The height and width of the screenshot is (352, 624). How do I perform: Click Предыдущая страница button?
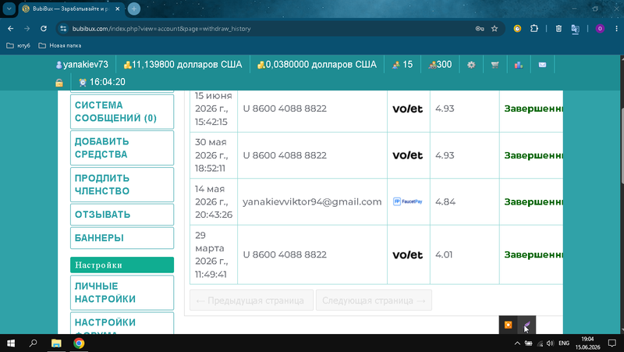pos(251,300)
